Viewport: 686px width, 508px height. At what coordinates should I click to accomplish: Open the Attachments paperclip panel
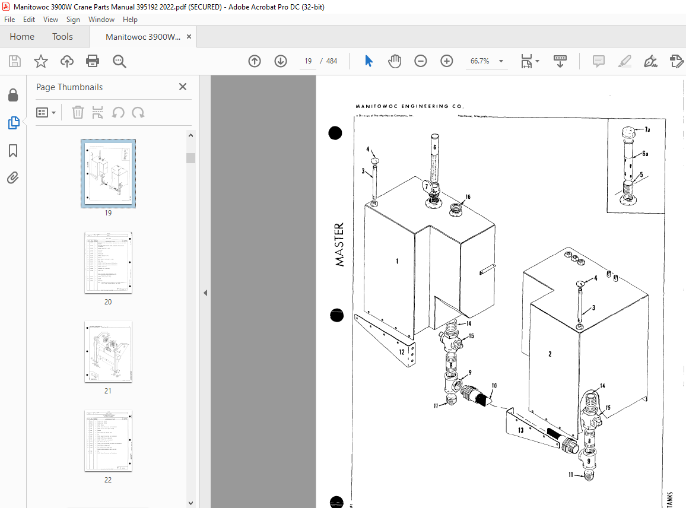pyautogui.click(x=13, y=178)
